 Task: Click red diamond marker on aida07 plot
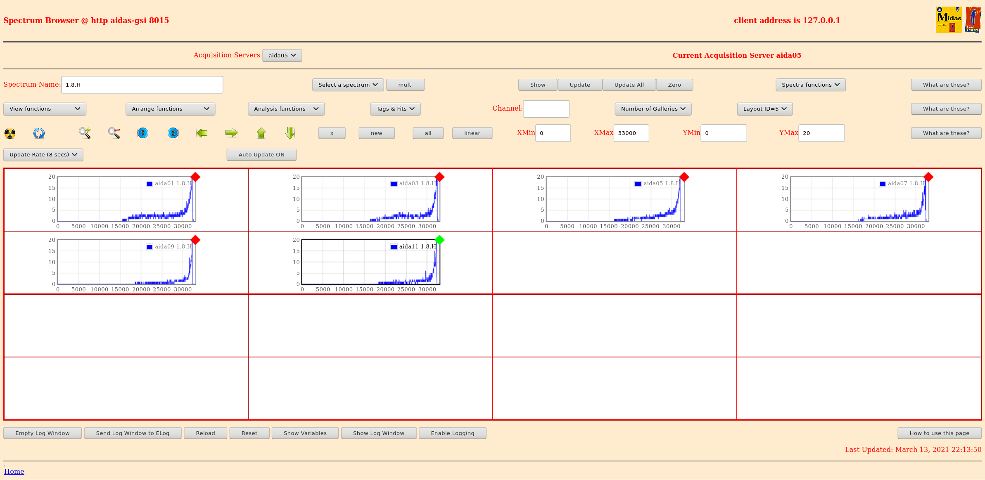click(x=928, y=177)
